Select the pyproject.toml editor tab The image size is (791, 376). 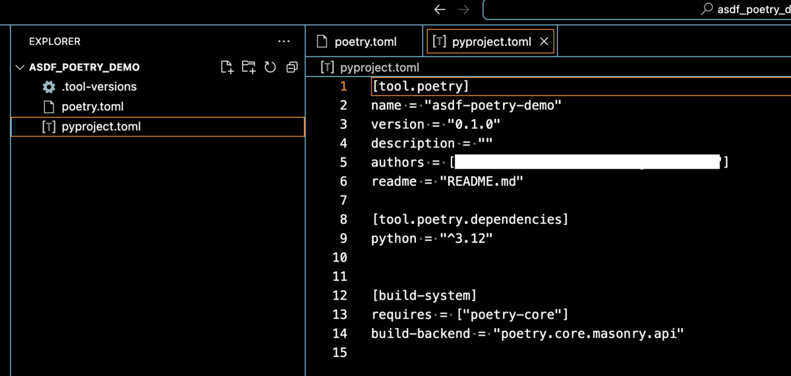pyautogui.click(x=490, y=41)
